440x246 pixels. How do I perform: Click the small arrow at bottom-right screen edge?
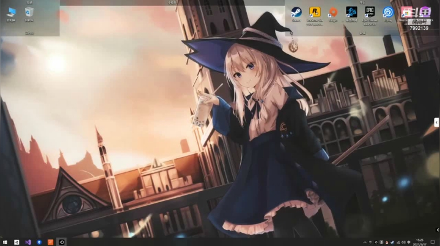(438, 230)
